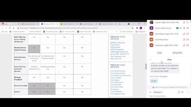This screenshot has width=191, height=107.
Task: Click the media control icon right of the new tab button
Action: 129,24
